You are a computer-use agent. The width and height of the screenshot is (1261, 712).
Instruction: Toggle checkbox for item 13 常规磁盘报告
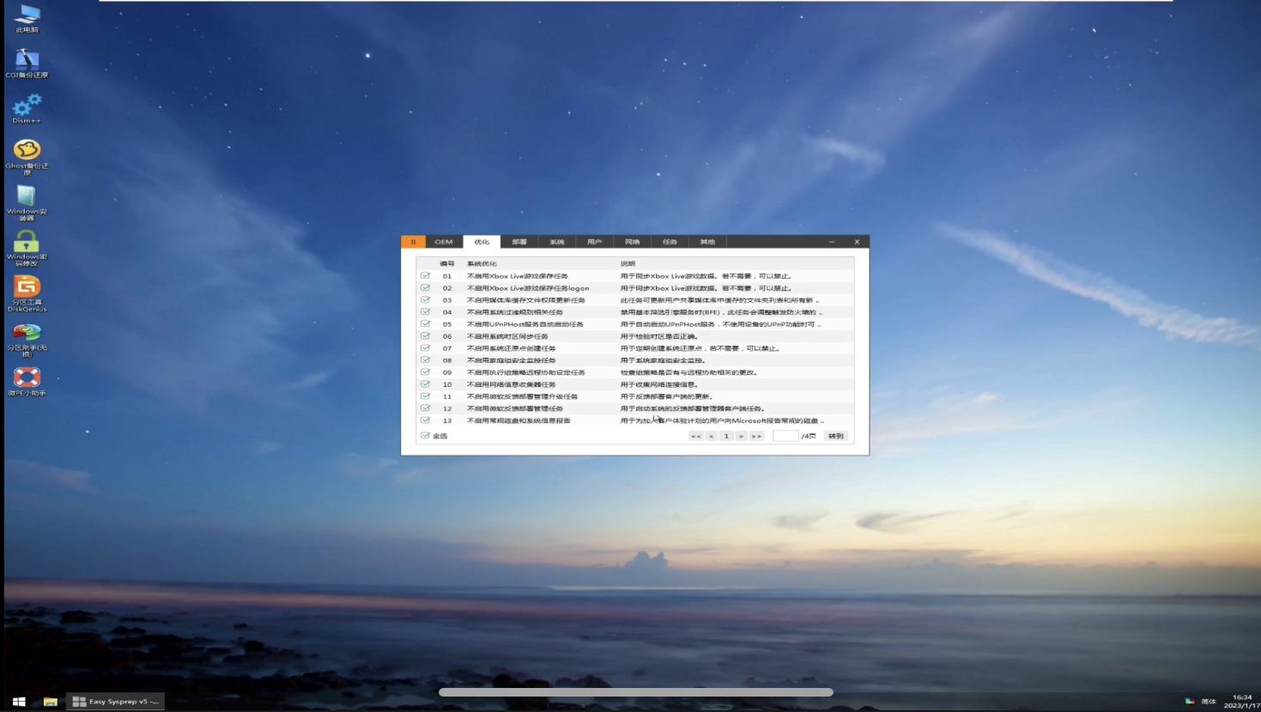pyautogui.click(x=425, y=420)
